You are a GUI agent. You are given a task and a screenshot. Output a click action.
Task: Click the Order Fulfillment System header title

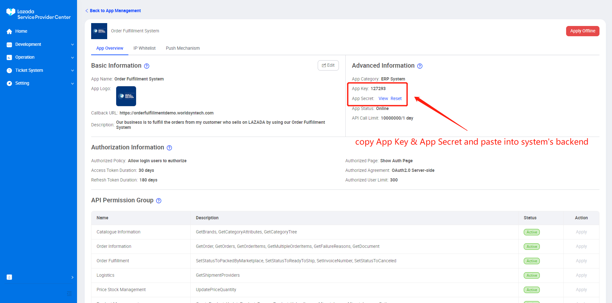[x=135, y=31]
